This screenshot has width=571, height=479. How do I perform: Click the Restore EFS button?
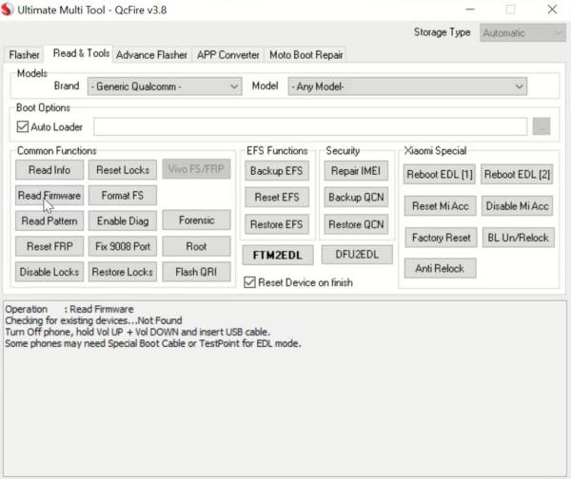coord(277,224)
